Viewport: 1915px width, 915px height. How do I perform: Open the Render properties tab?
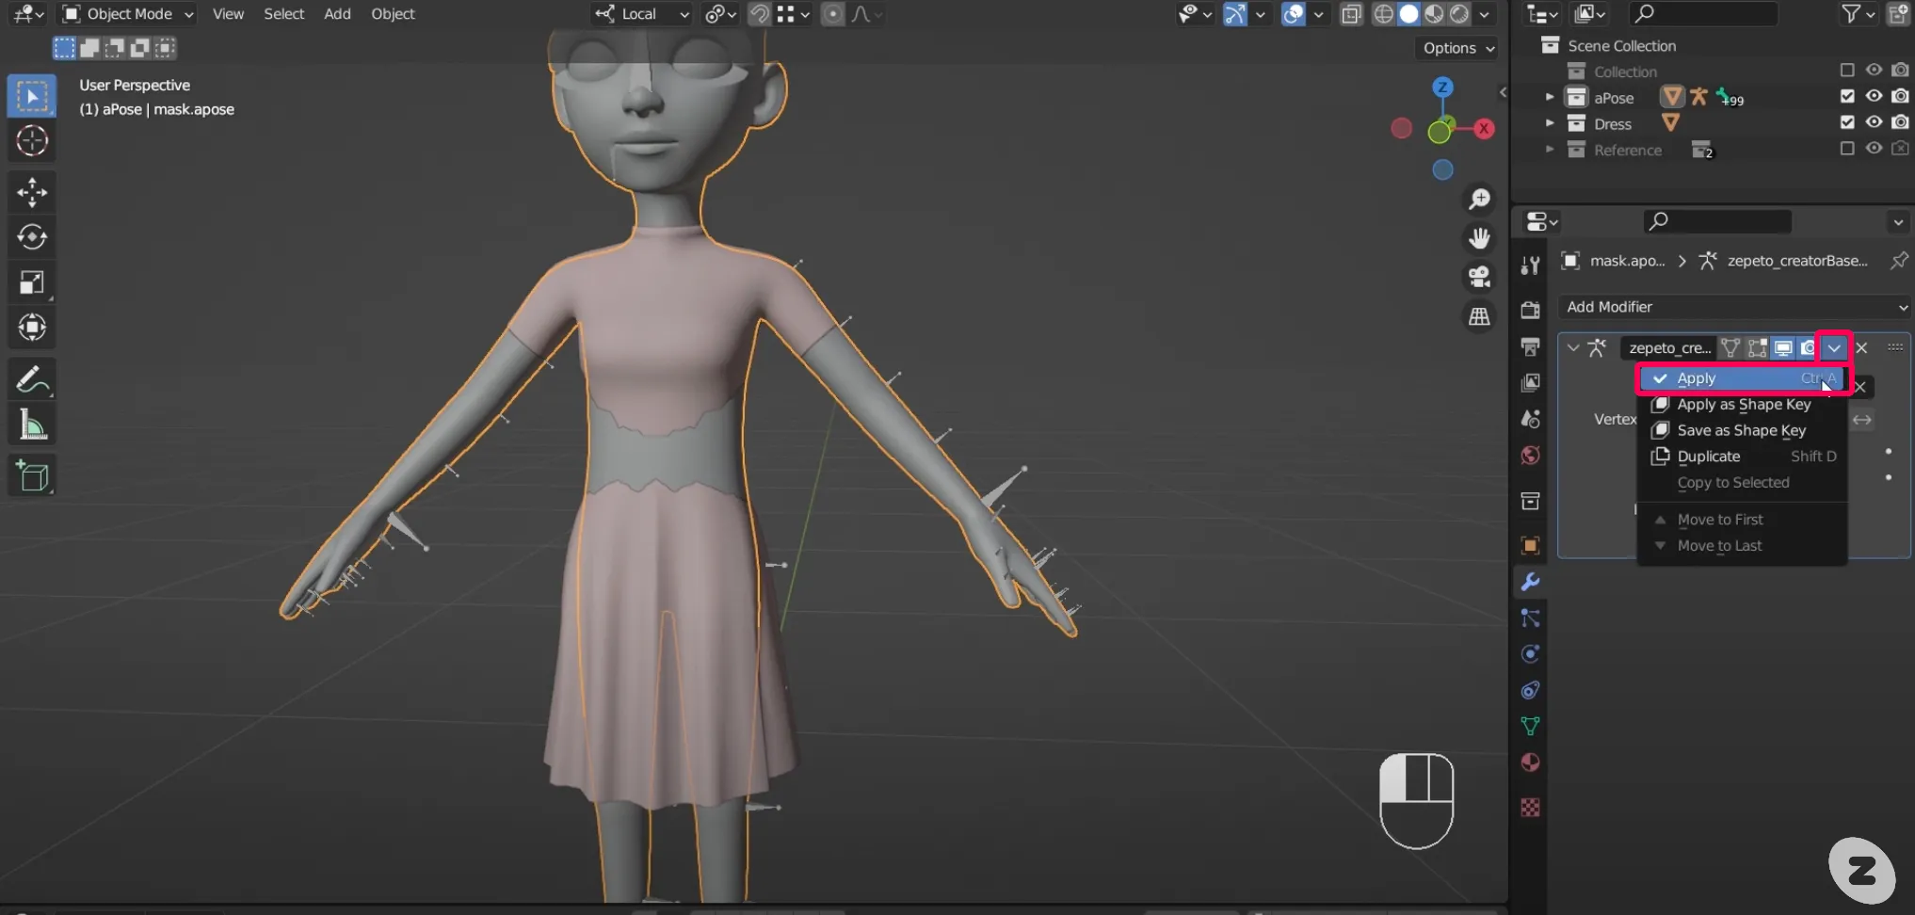1531,310
